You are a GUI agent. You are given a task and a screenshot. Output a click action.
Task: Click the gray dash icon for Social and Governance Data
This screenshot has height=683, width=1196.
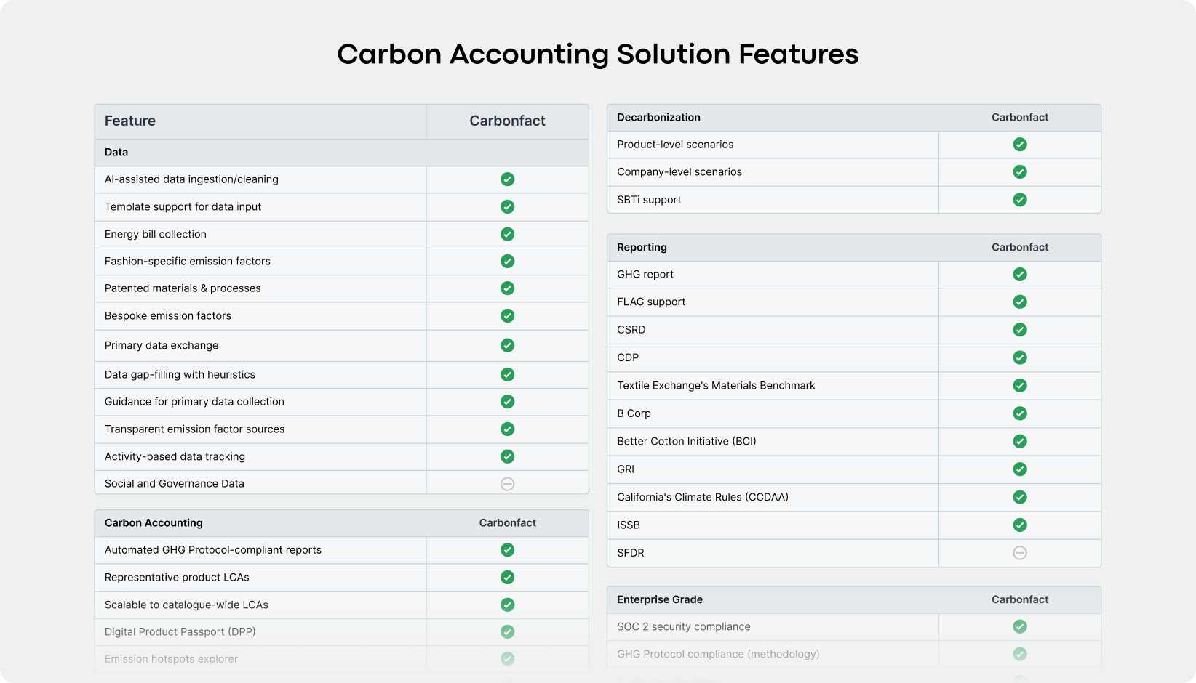coord(507,484)
